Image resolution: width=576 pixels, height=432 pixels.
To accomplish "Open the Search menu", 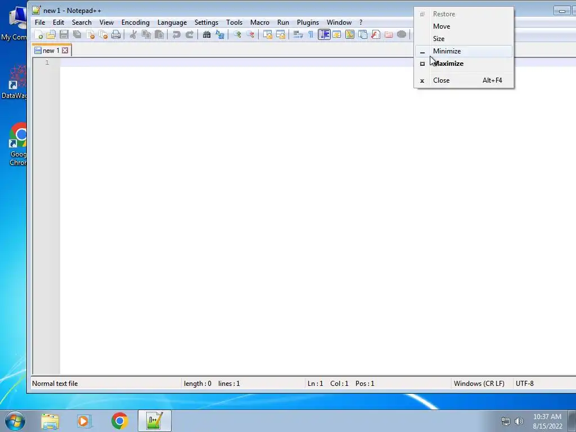I will coord(82,22).
